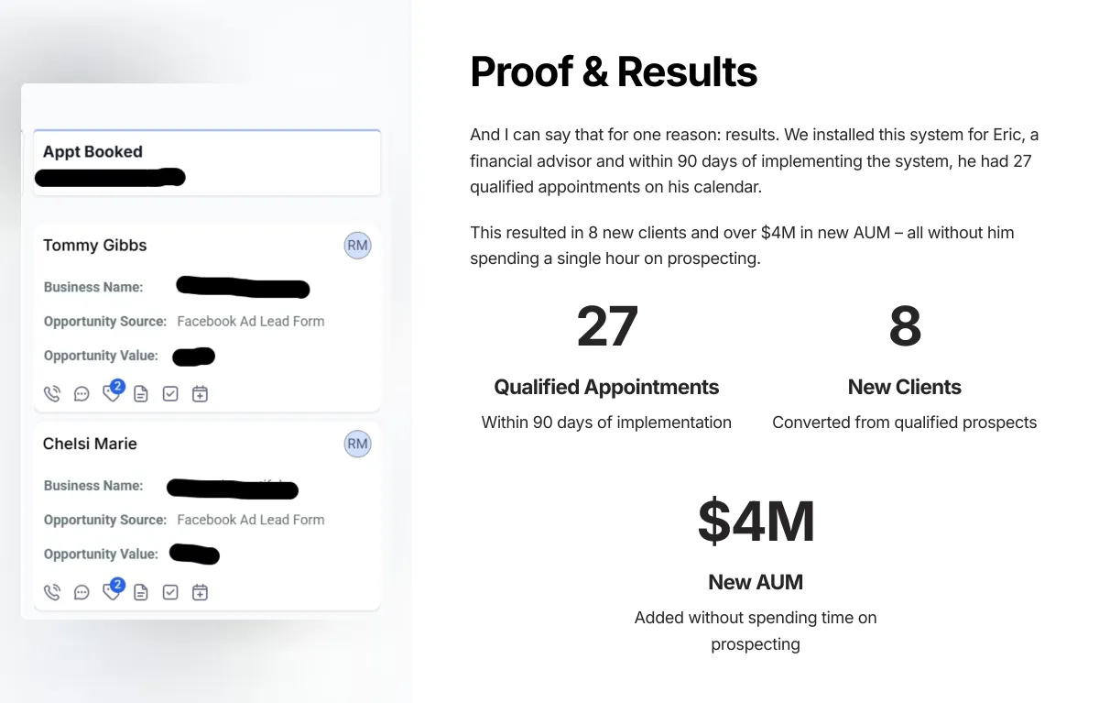Screen dimensions: 1099x703
Task: Add appointment via calendar icon for Tommy Gibbs
Action: pyautogui.click(x=199, y=393)
